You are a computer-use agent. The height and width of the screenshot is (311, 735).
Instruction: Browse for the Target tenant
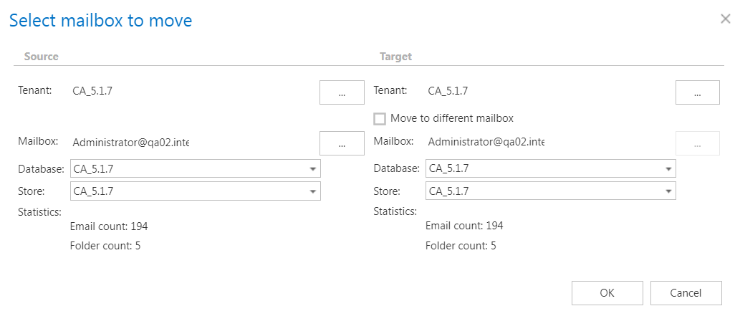[697, 92]
